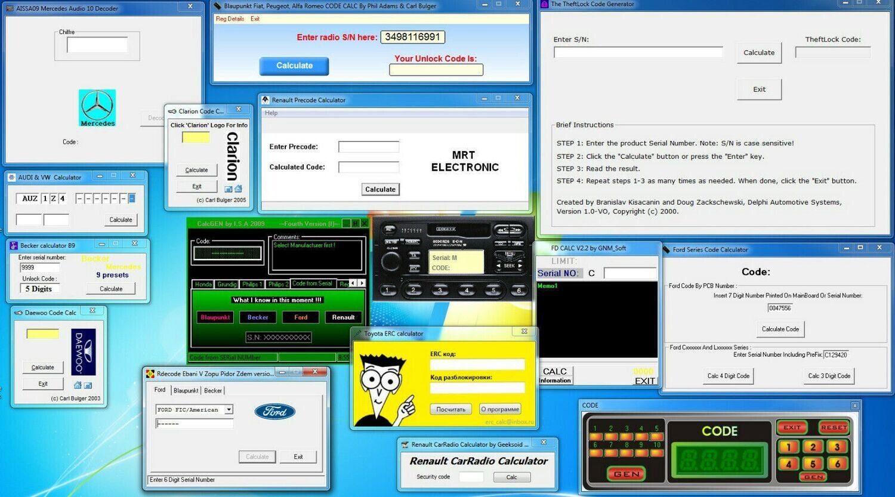Click Calc 3 Digit Code in Ford Series

(829, 376)
